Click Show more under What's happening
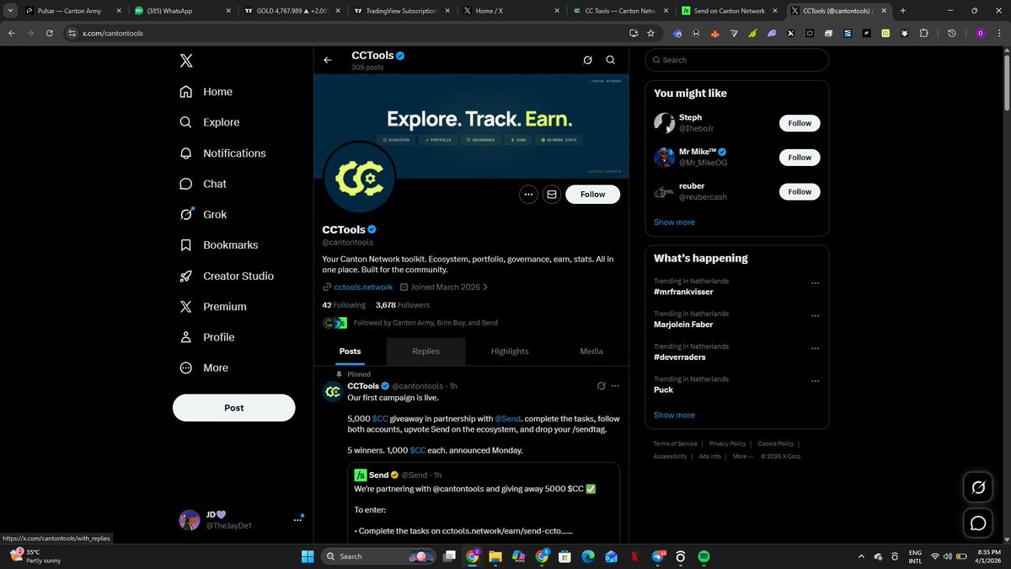This screenshot has height=569, width=1011. (674, 415)
